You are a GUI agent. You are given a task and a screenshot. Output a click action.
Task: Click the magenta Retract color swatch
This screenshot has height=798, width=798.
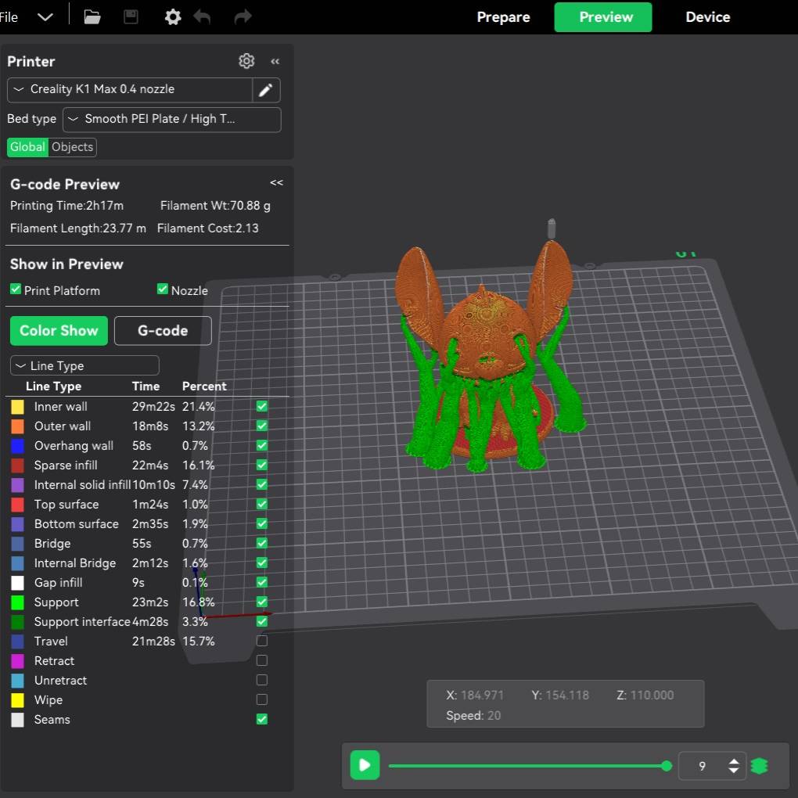(17, 661)
